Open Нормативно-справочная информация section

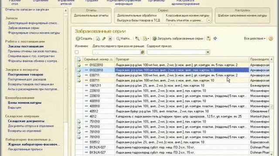124,2
